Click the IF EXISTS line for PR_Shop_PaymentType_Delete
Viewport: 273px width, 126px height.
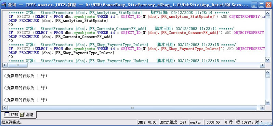click(x=137, y=49)
